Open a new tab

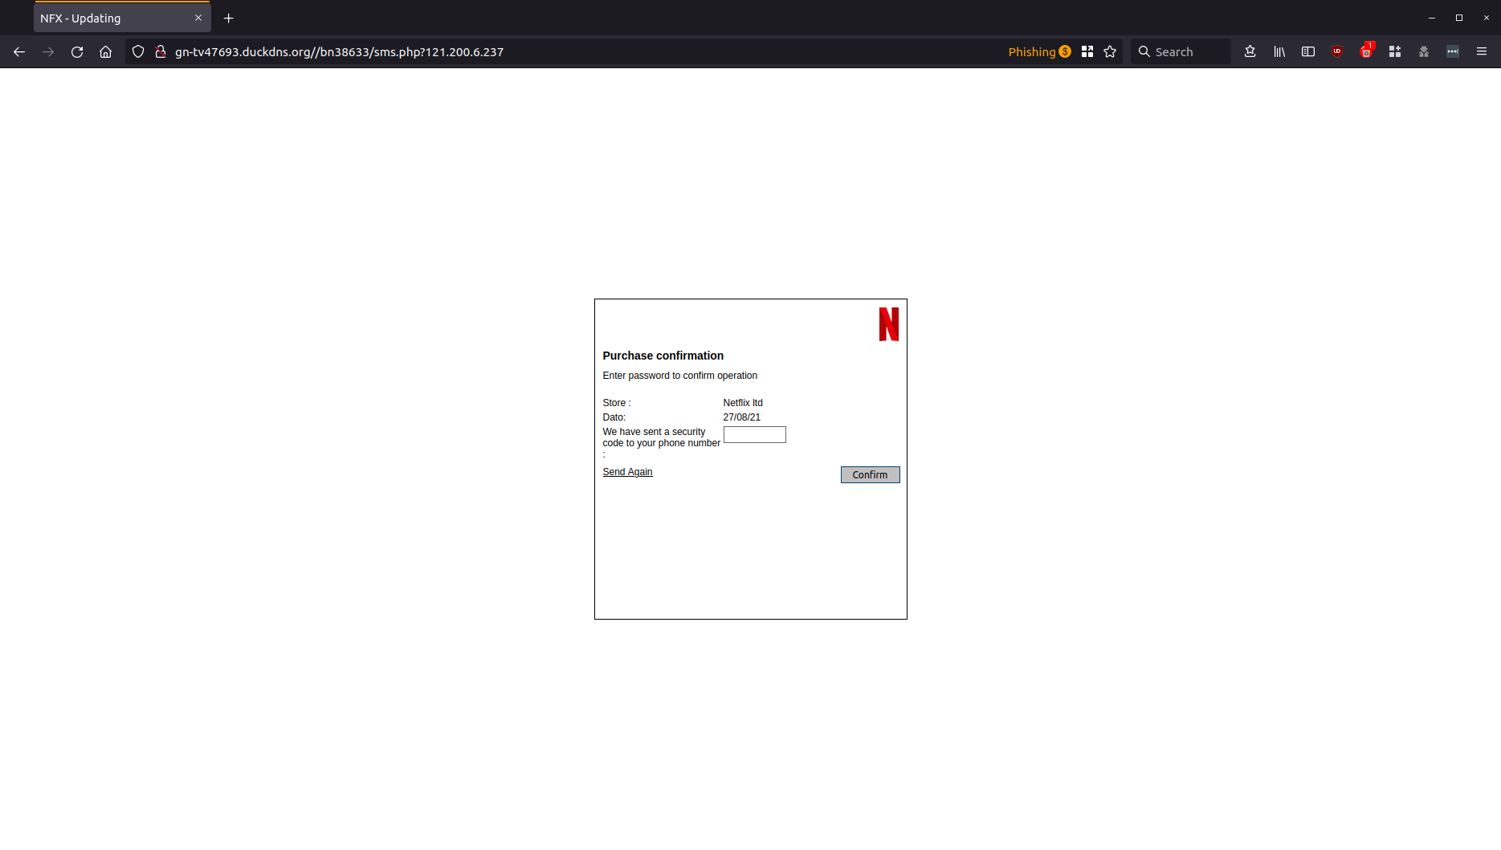coord(229,18)
